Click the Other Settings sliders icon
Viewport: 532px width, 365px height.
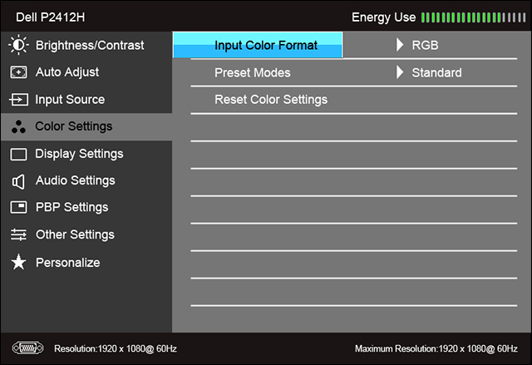click(18, 234)
